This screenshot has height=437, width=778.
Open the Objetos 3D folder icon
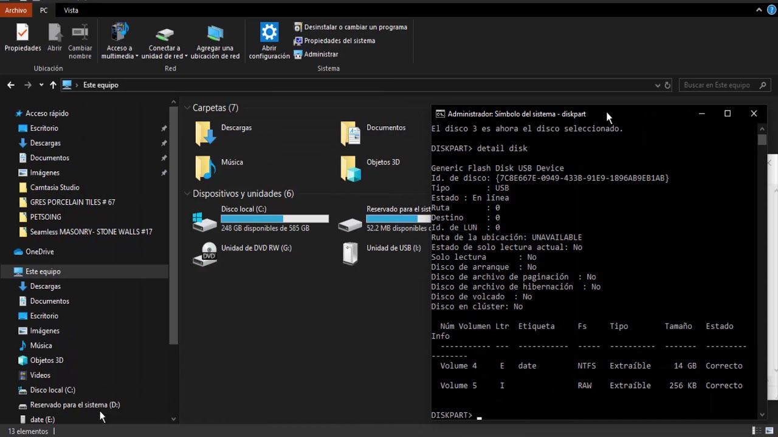[x=350, y=168]
